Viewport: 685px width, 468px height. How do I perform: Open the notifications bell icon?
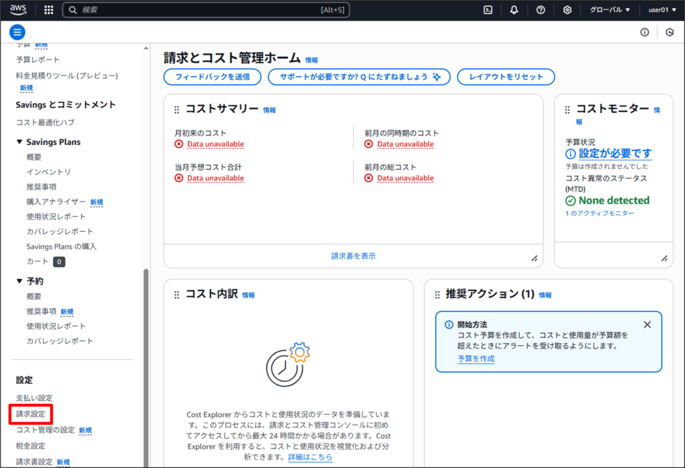click(514, 9)
